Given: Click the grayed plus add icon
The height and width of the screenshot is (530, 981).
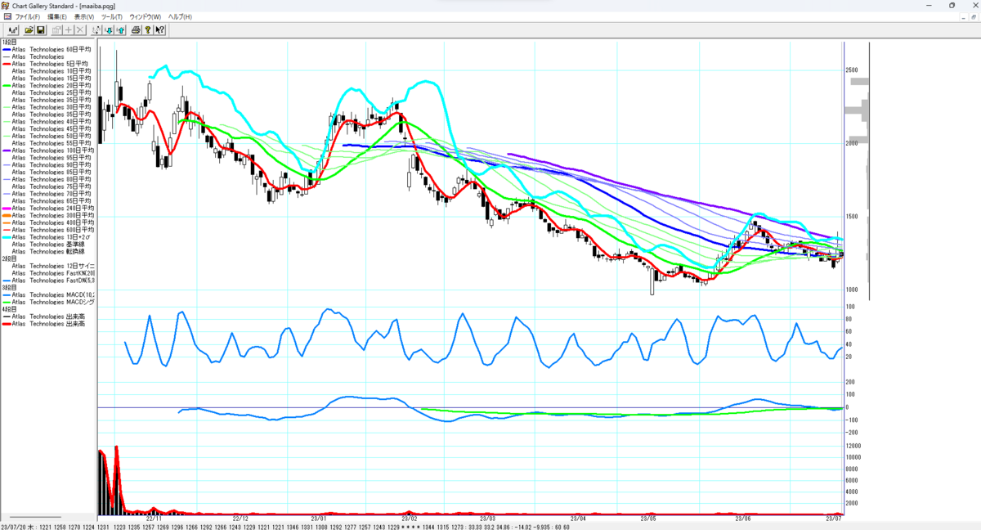Looking at the screenshot, I should 69,30.
